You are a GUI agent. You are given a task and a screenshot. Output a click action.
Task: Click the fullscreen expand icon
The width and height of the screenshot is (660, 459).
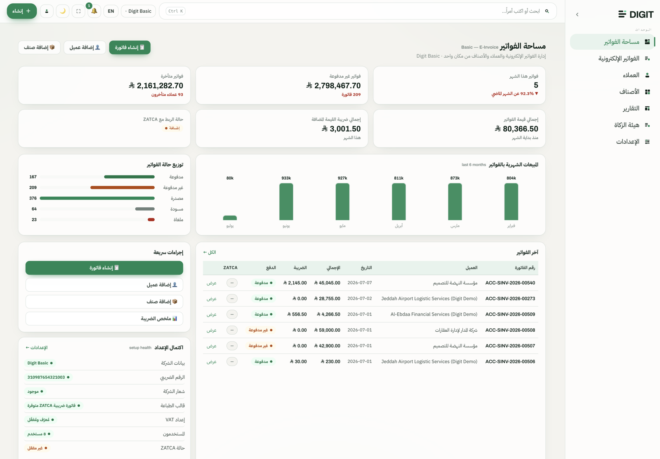tap(78, 11)
